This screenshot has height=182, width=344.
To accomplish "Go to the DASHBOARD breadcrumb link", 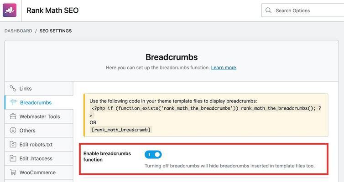I will (x=18, y=31).
